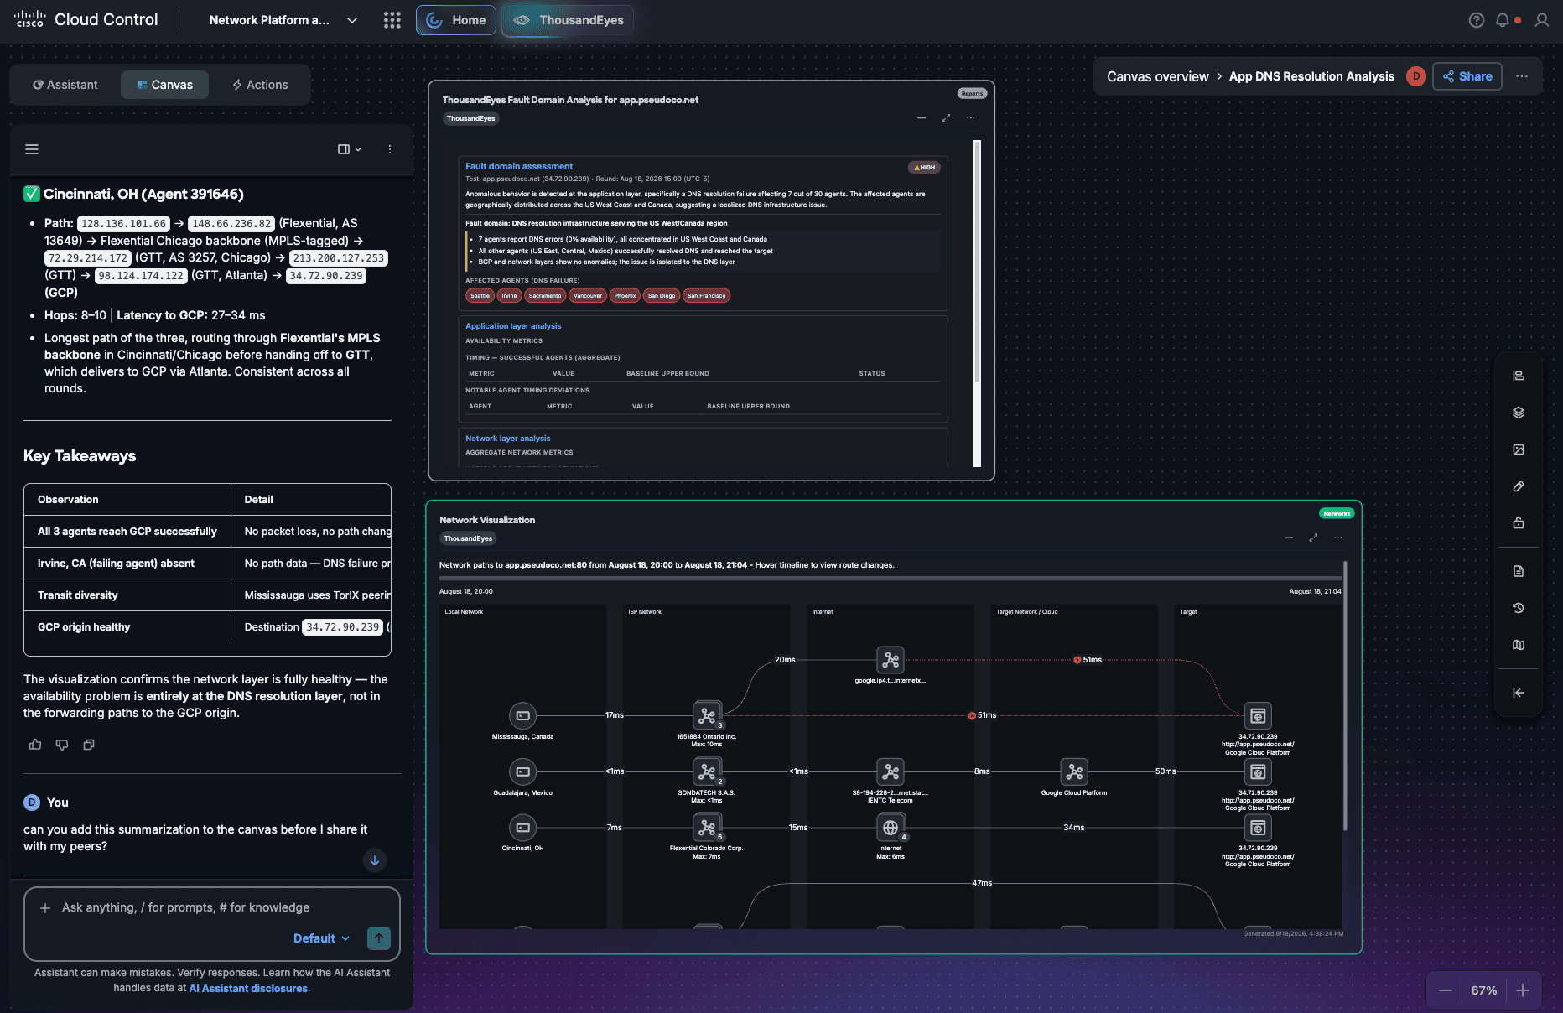The height and width of the screenshot is (1013, 1563).
Task: Go to Canvas overview breadcrumb
Action: (x=1157, y=76)
